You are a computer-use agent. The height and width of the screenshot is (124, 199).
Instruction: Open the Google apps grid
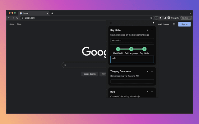[x=174, y=24]
